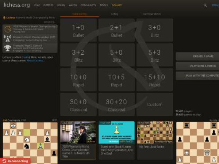This screenshot has width=219, height=164.
Task: Click CREATE A GAME button
Action: pyautogui.click(x=197, y=56)
